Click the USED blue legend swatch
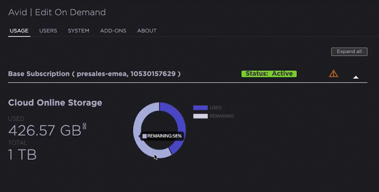Viewport: 379px width, 192px height. coord(200,108)
